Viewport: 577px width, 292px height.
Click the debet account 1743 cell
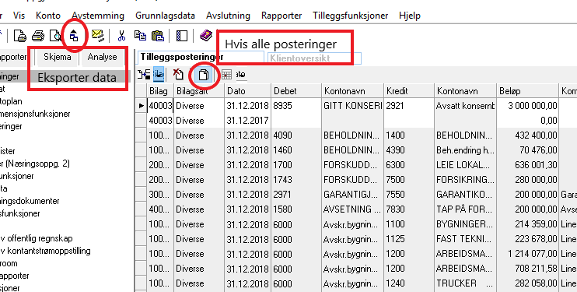point(296,180)
